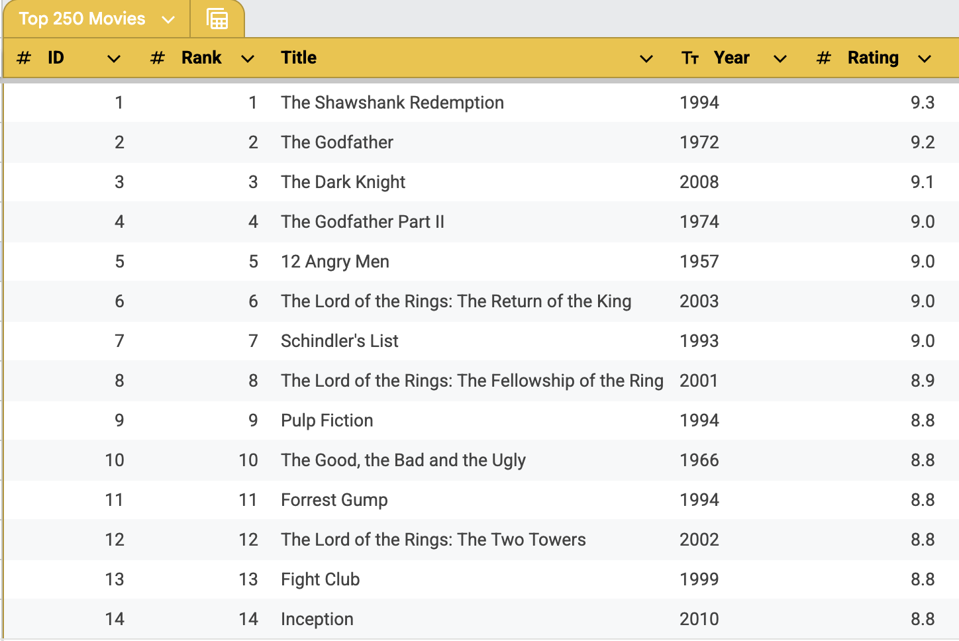Open the Title column dropdown menu
959x641 pixels.
pos(646,58)
